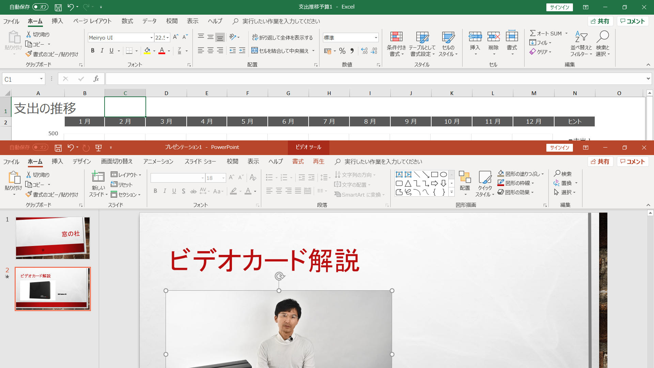Toggle Italic formatting in PowerPoint
Viewport: 654px width, 368px height.
[x=165, y=191]
